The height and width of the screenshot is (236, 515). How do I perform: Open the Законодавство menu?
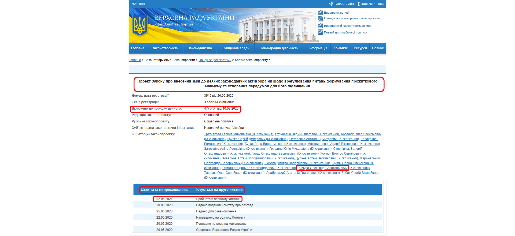point(200,48)
